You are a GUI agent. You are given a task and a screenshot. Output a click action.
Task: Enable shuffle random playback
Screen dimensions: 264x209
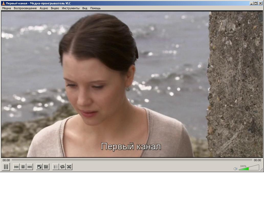tap(69, 167)
